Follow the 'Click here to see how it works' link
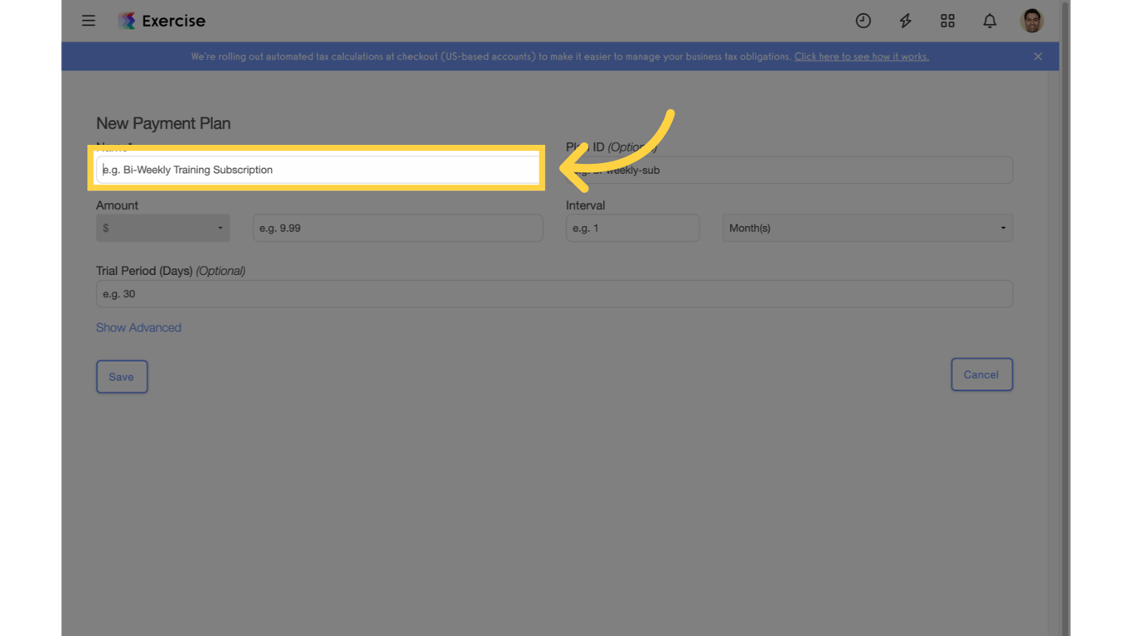 click(862, 56)
